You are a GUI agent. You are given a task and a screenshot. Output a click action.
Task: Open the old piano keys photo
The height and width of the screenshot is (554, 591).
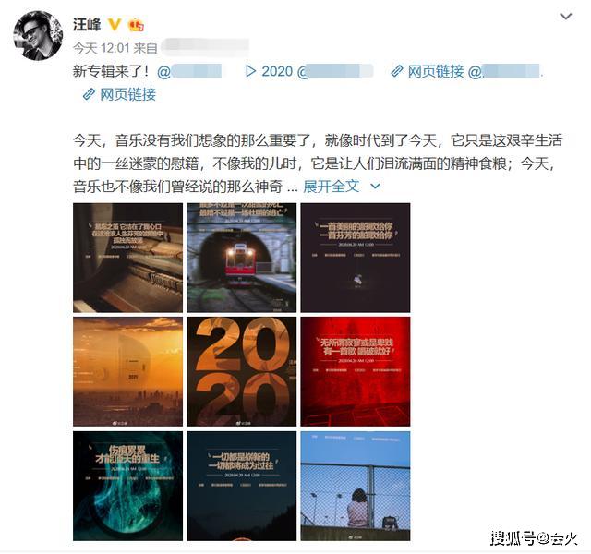[x=127, y=258]
